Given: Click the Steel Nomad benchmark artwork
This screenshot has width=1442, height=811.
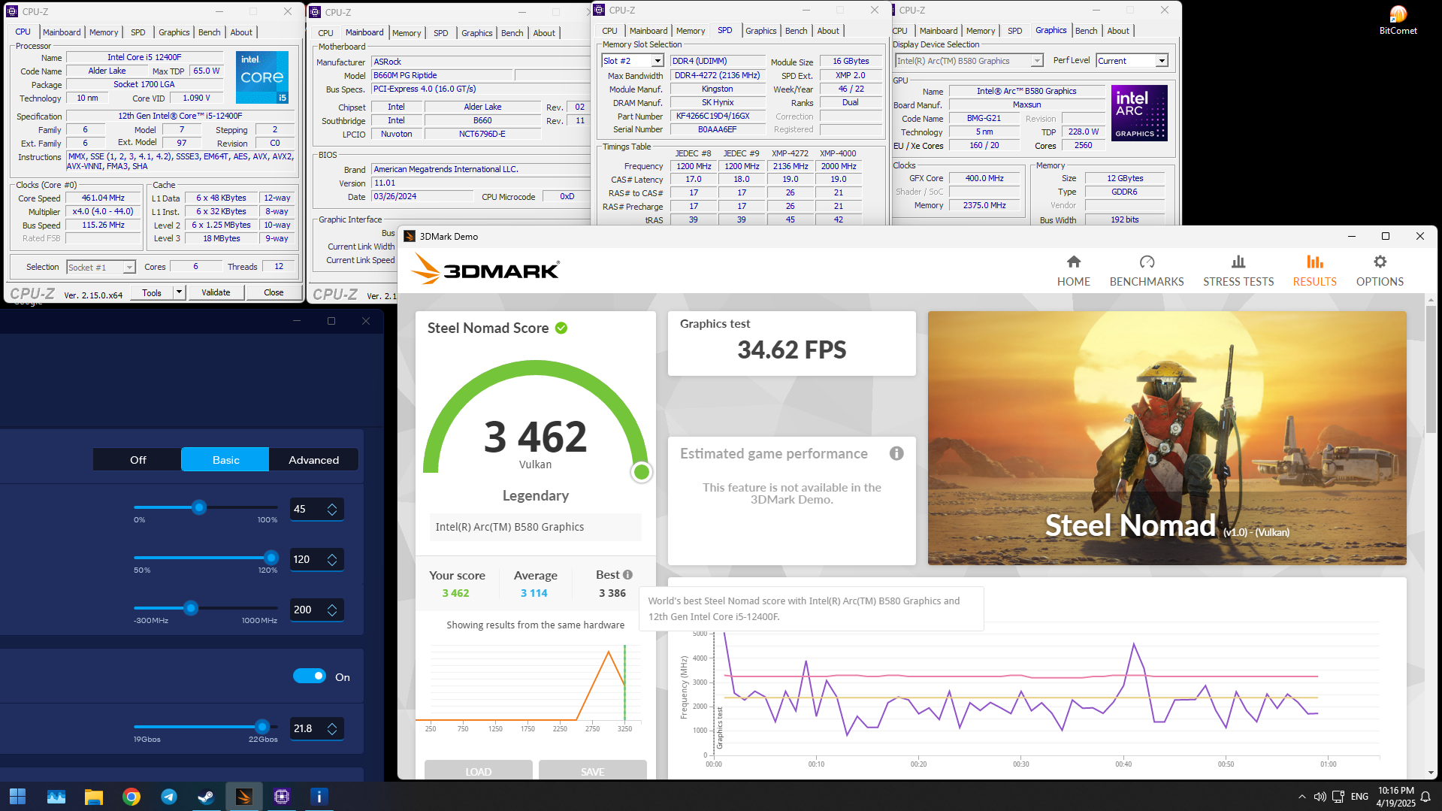Looking at the screenshot, I should (1167, 438).
